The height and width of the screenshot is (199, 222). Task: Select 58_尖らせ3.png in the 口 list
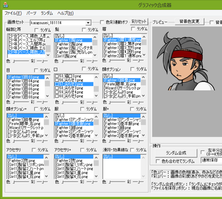(x=74, y=88)
